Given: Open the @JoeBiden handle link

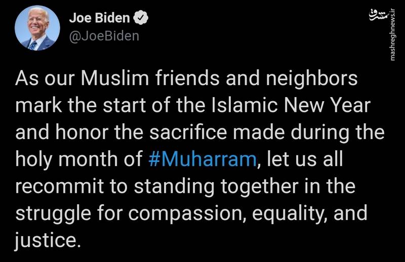Looking at the screenshot, I should point(104,36).
